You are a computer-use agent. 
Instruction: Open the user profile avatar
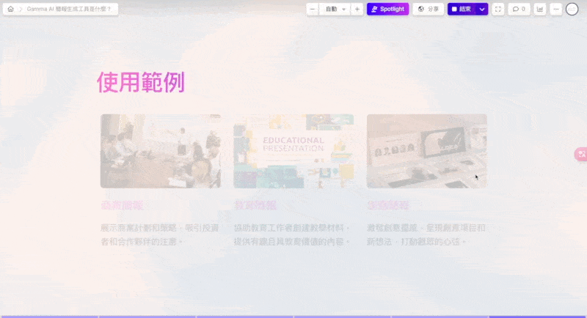572,9
